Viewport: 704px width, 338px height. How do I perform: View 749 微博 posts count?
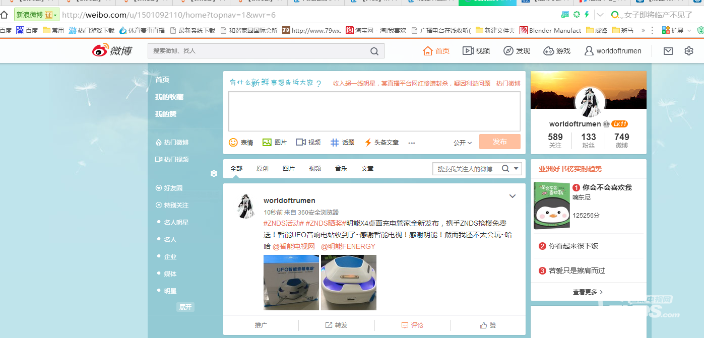[x=622, y=140]
